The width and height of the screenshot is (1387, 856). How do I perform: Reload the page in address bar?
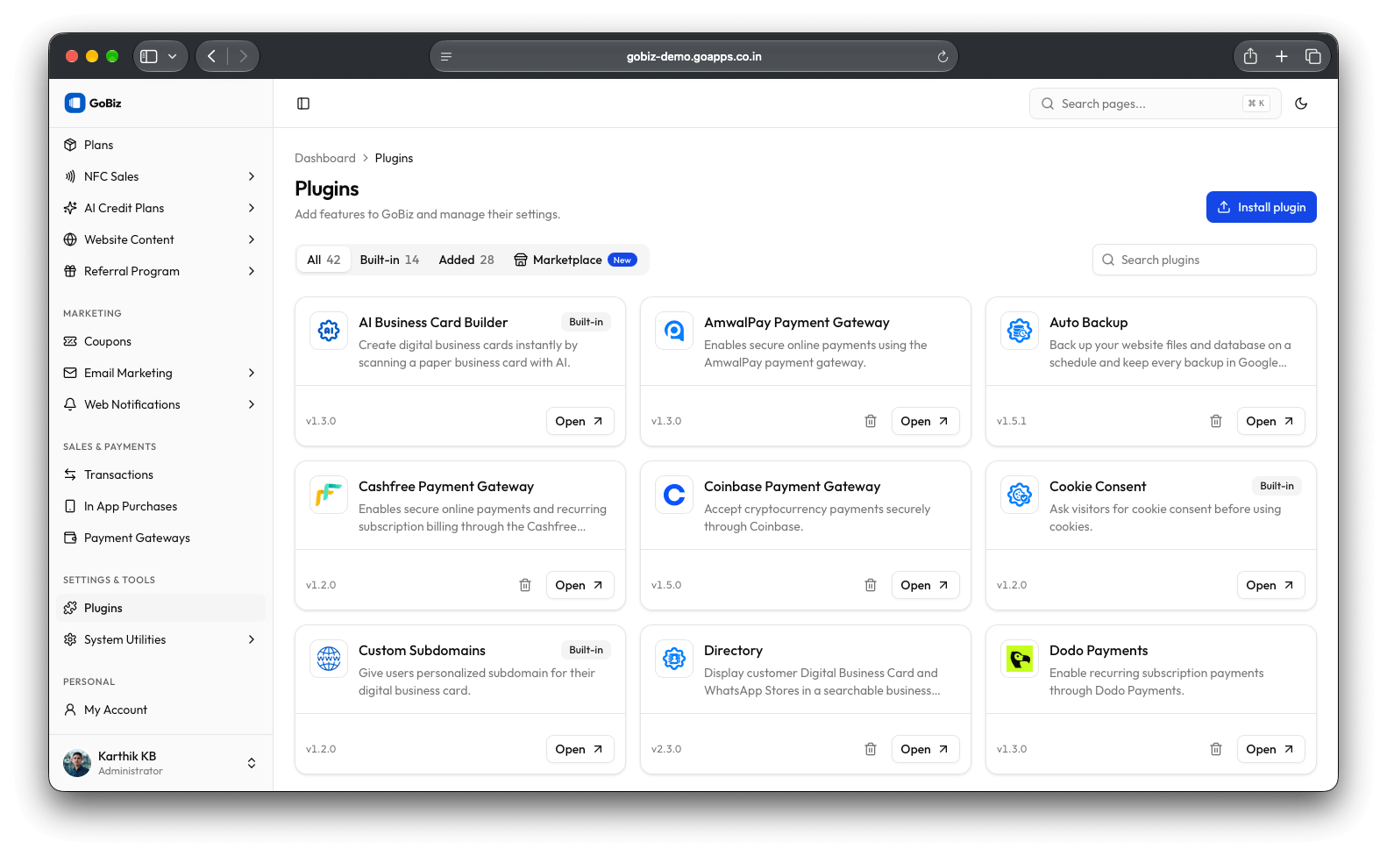point(942,57)
